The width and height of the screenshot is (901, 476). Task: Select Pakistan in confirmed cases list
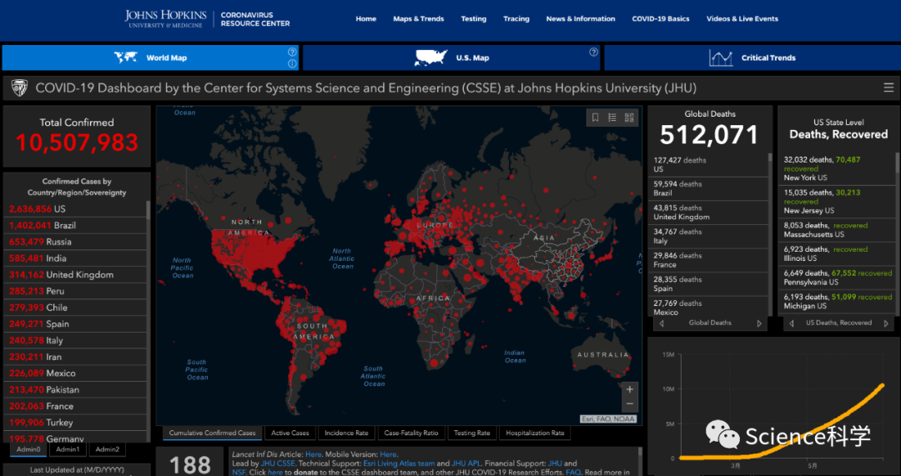75,390
